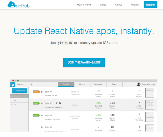Switch to the Builds tab

click(x=66, y=84)
